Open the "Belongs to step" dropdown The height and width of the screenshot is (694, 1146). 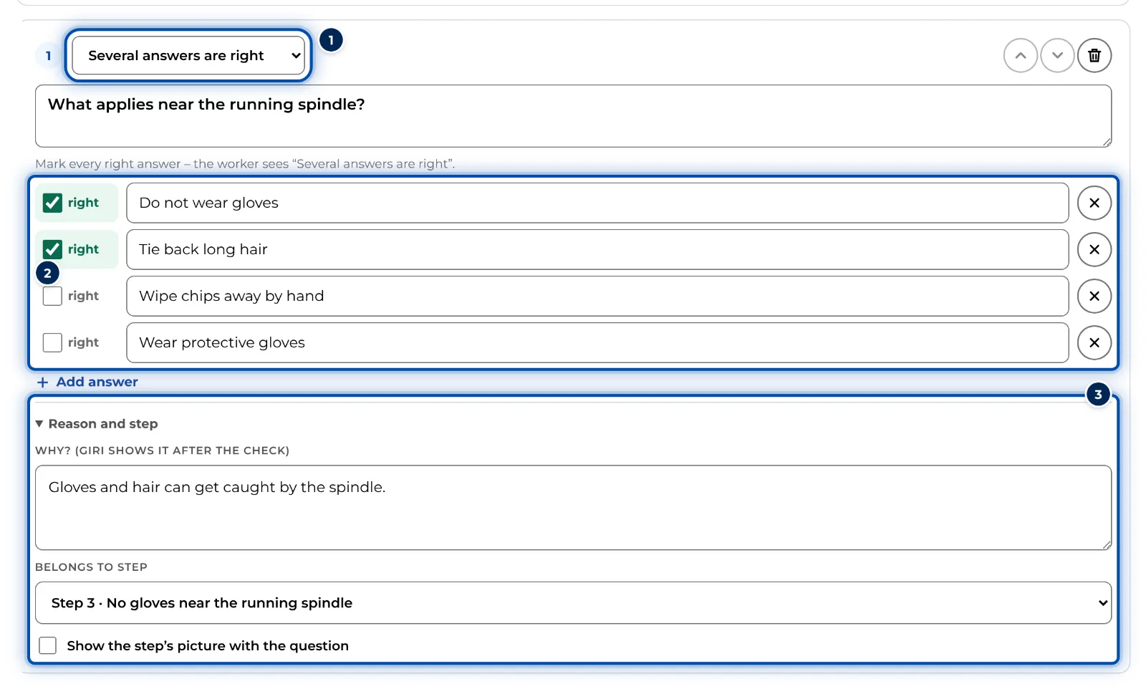573,602
